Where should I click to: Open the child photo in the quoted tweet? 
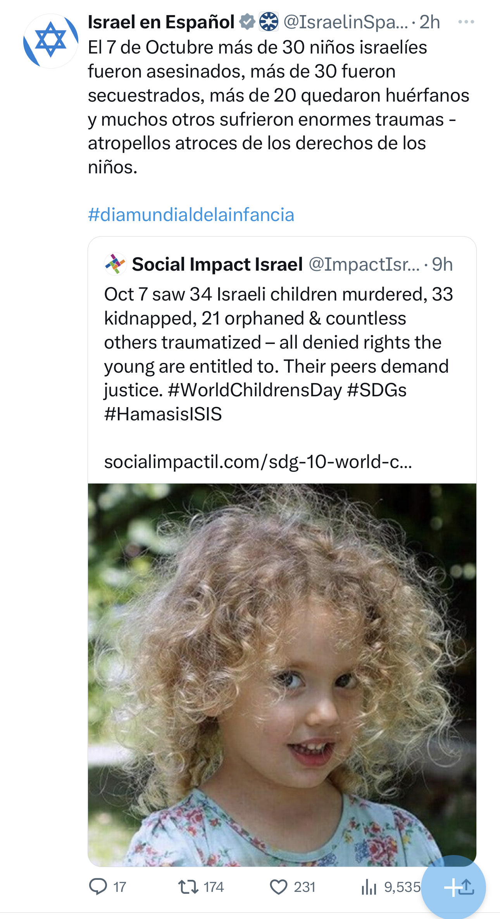click(282, 675)
